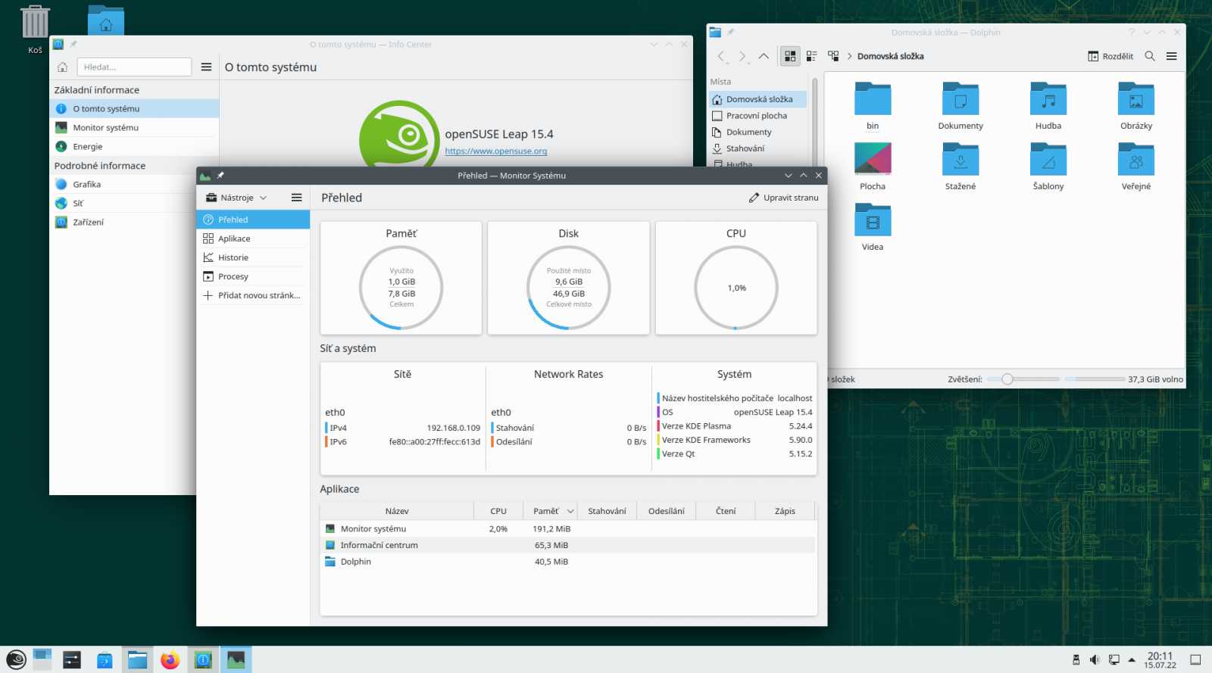
Task: Select Pracovní plocha in Places panel
Action: [x=757, y=116]
